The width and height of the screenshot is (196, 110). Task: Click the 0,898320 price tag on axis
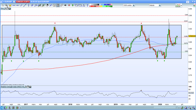192,36
